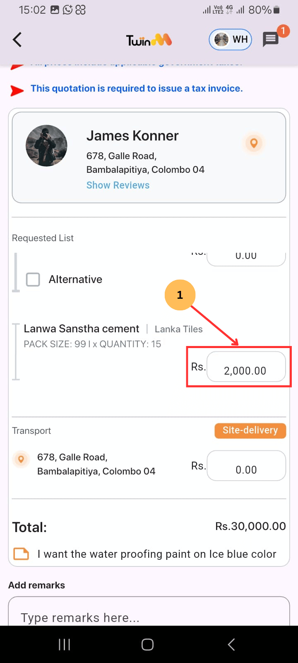The image size is (298, 663).
Task: Tap the orange note icon
Action: [x=21, y=554]
